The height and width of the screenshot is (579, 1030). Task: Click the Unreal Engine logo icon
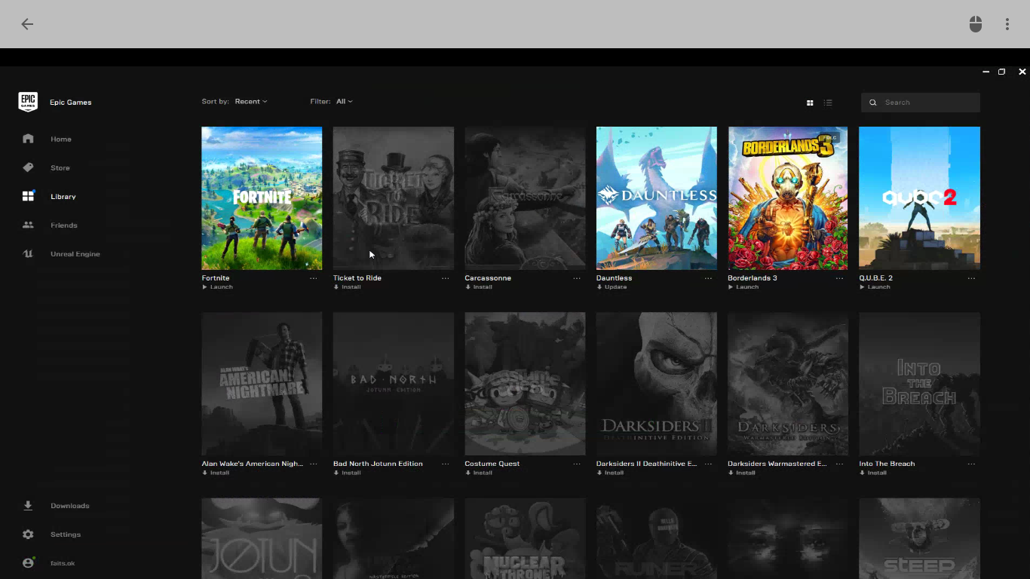[x=28, y=253]
